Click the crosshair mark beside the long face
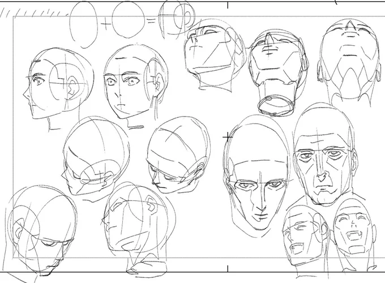Screen dimensions: 385x283 click(x=228, y=137)
